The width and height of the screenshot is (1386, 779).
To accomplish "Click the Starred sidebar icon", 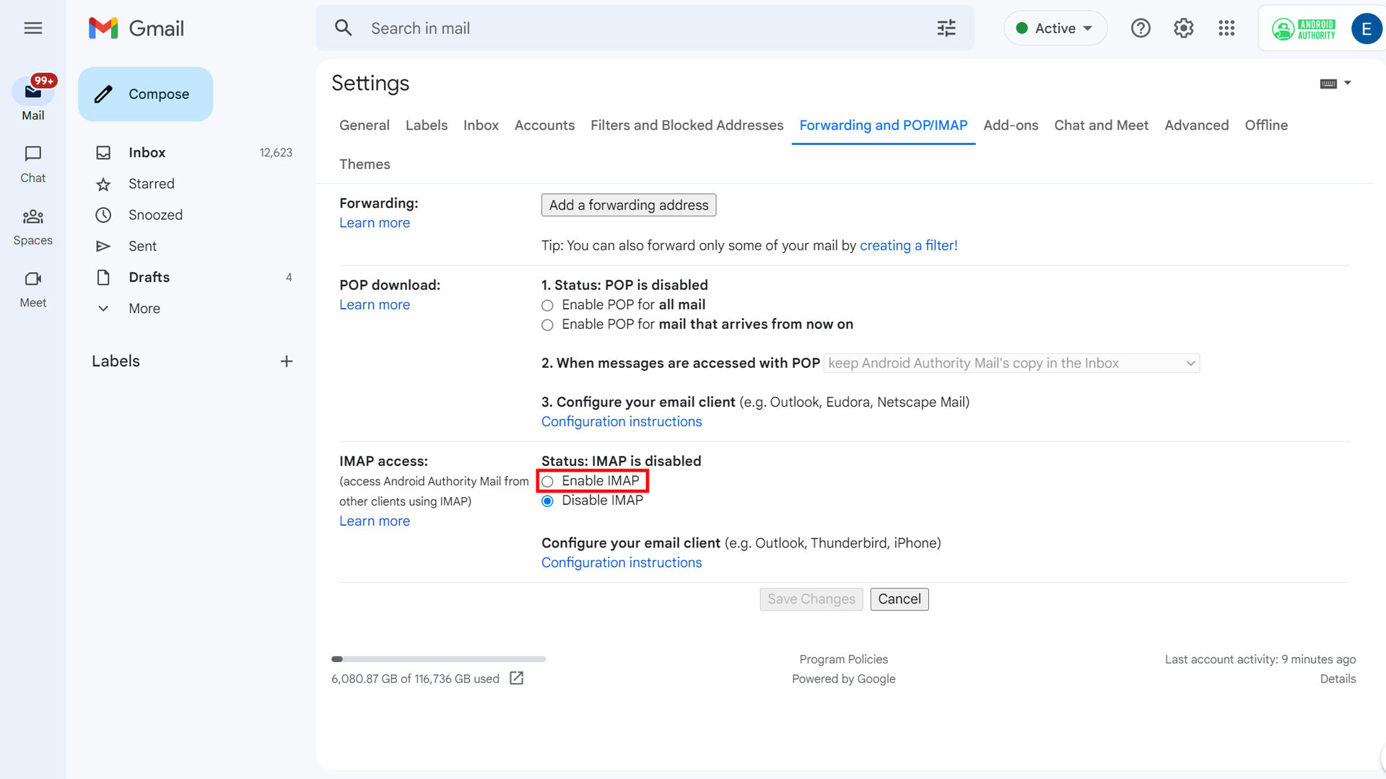I will click(104, 184).
